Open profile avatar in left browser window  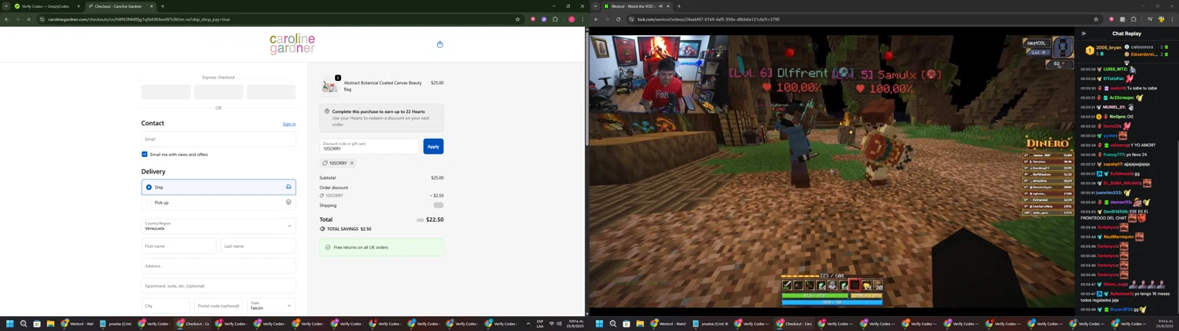tap(571, 19)
